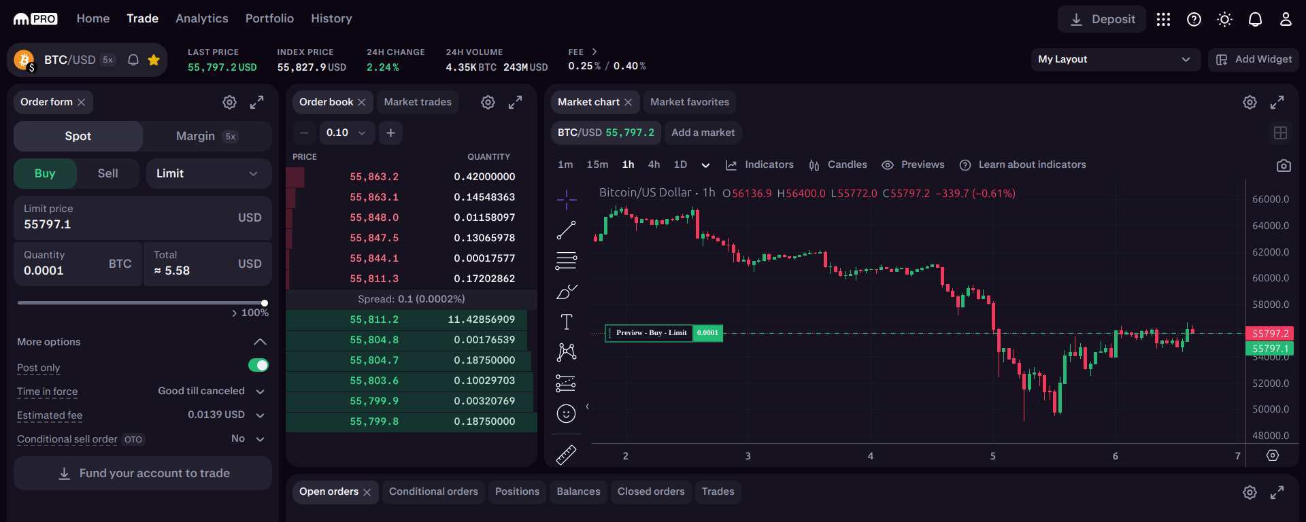Open notifications bell in top bar
The width and height of the screenshot is (1306, 522).
click(x=1255, y=19)
